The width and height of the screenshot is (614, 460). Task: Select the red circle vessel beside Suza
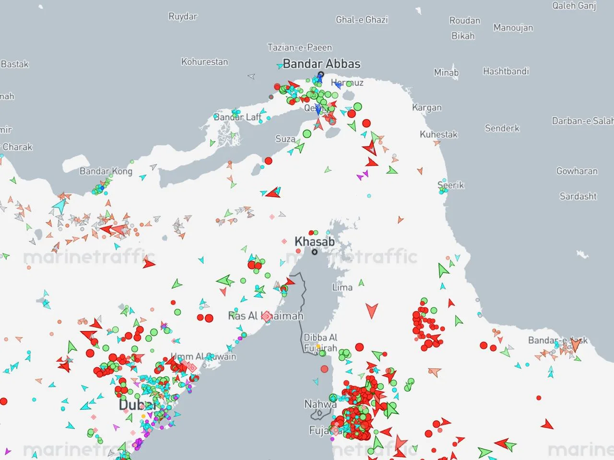pos(269,161)
